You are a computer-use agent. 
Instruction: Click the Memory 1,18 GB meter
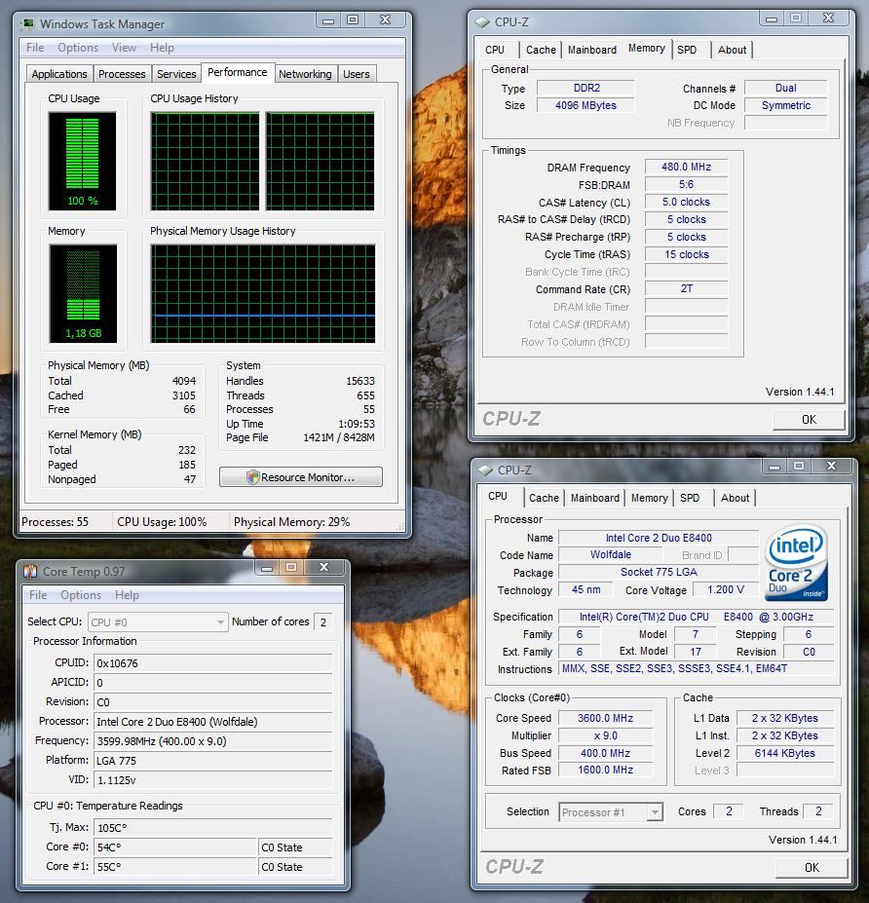tap(84, 294)
